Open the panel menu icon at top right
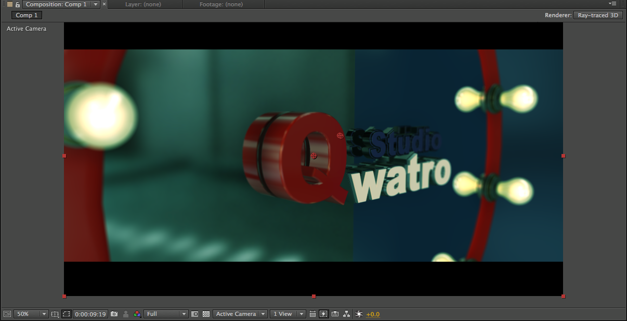627x321 pixels. pyautogui.click(x=612, y=4)
